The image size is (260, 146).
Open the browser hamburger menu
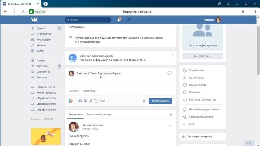228,4
